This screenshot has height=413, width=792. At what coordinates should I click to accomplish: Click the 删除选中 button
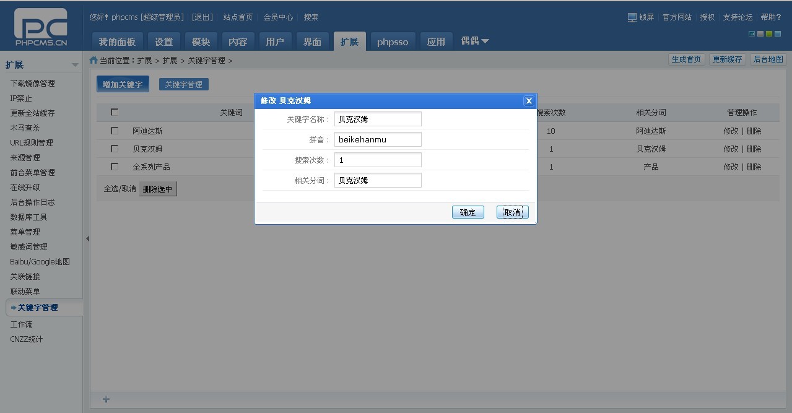coord(158,189)
